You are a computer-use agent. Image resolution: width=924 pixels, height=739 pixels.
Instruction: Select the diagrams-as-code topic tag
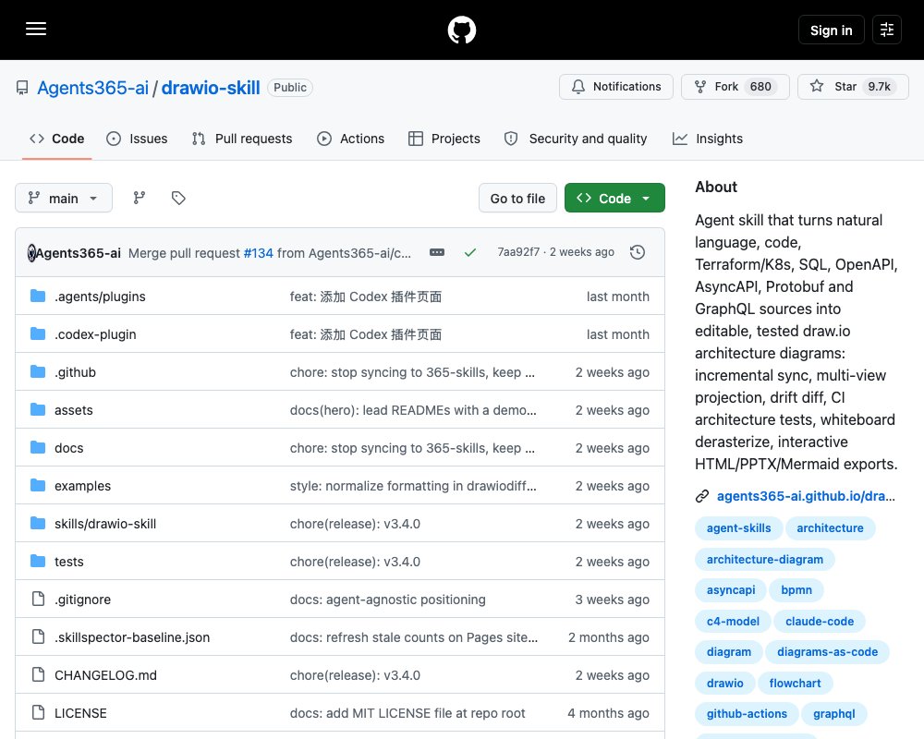(x=827, y=652)
